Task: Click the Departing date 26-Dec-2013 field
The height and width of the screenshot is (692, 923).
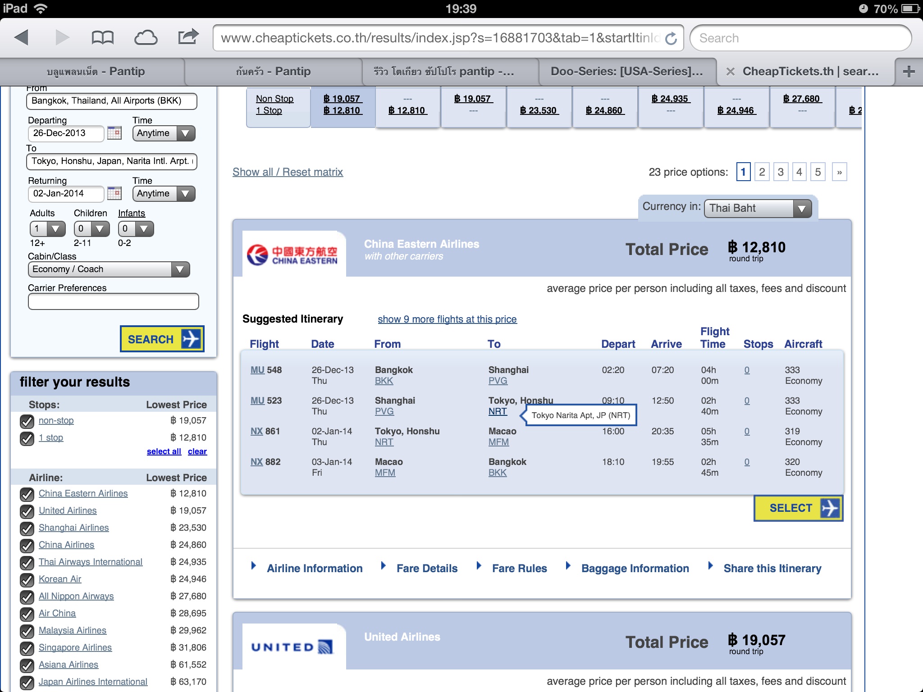Action: point(66,133)
